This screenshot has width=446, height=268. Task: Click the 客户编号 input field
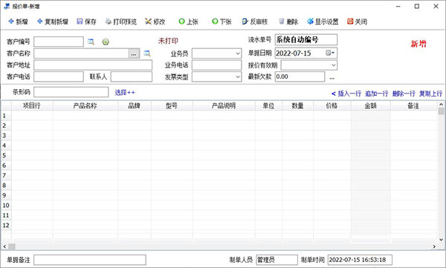(59, 42)
